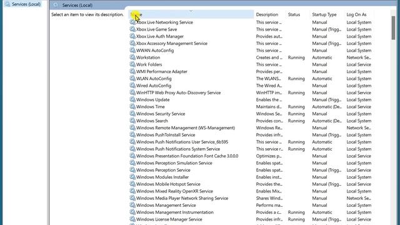Click the Xbox Live Auth Manager name
The image size is (400, 225).
pyautogui.click(x=160, y=36)
